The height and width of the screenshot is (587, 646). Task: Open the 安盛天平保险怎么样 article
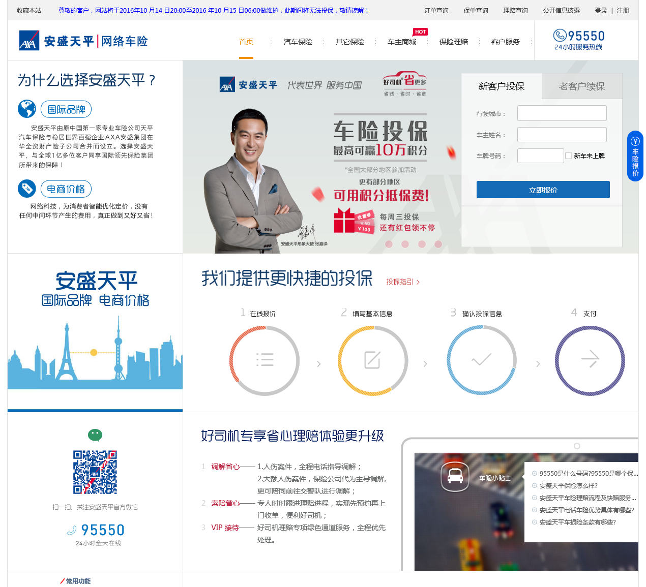coord(569,485)
